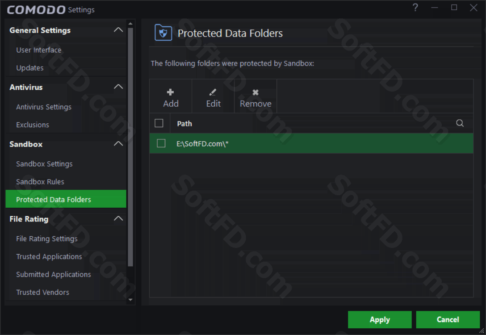Click the sidebar scroll up arrow
This screenshot has height=335, width=486.
(130, 24)
